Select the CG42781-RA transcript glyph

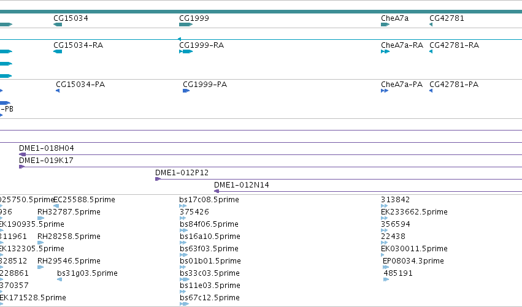pyautogui.click(x=431, y=51)
